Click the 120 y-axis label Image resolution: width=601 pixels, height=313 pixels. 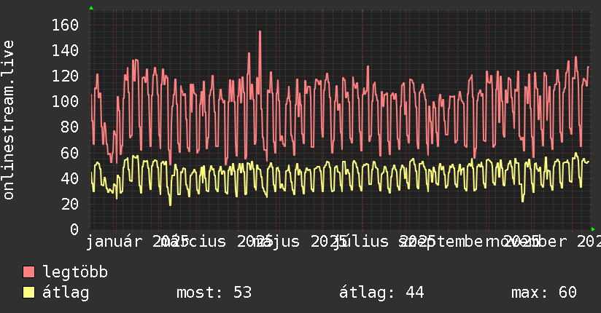pyautogui.click(x=65, y=76)
